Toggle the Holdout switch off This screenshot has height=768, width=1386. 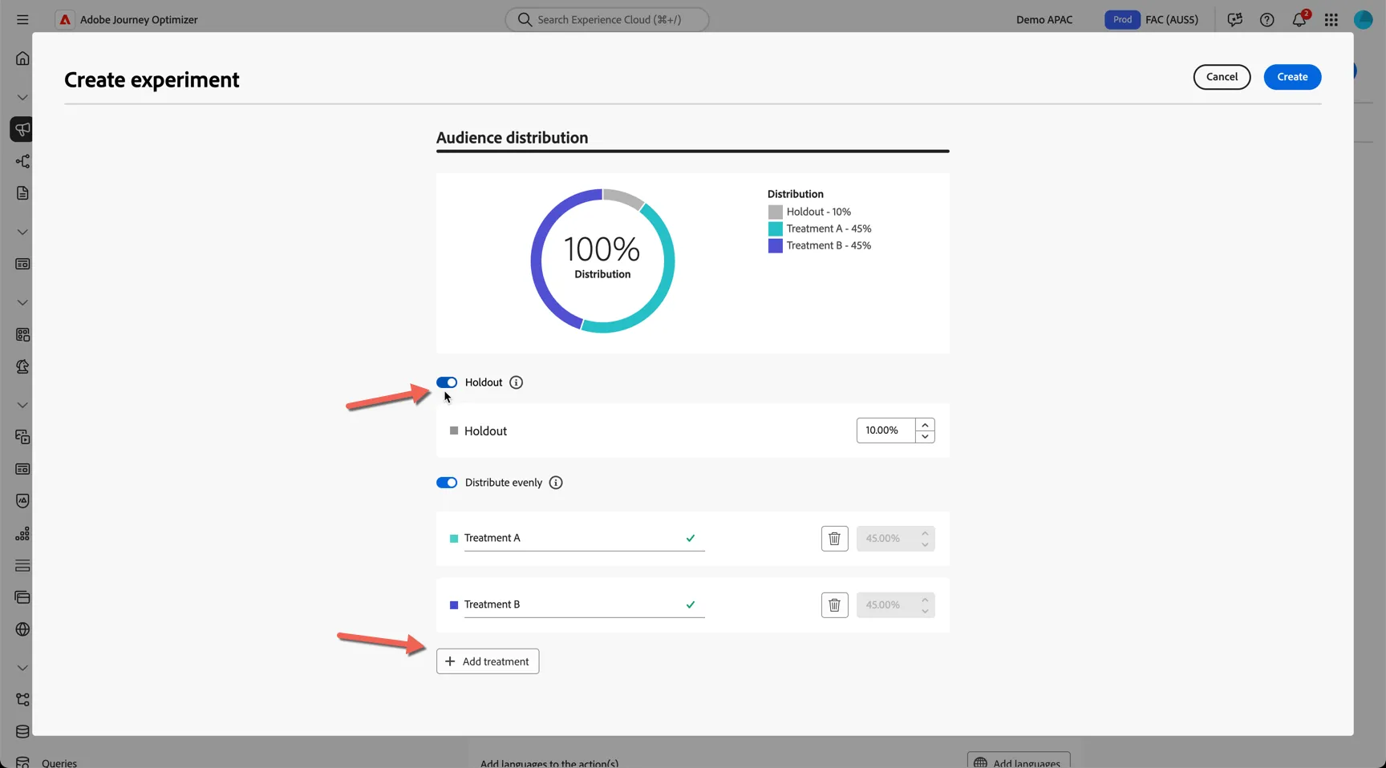tap(447, 382)
